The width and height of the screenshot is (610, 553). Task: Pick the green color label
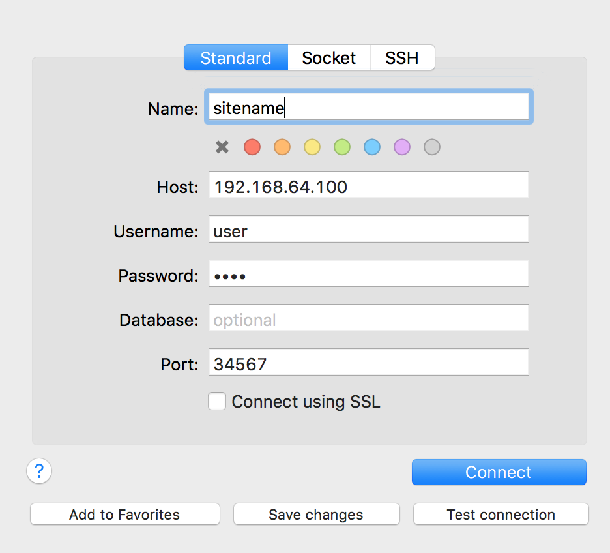click(x=342, y=147)
